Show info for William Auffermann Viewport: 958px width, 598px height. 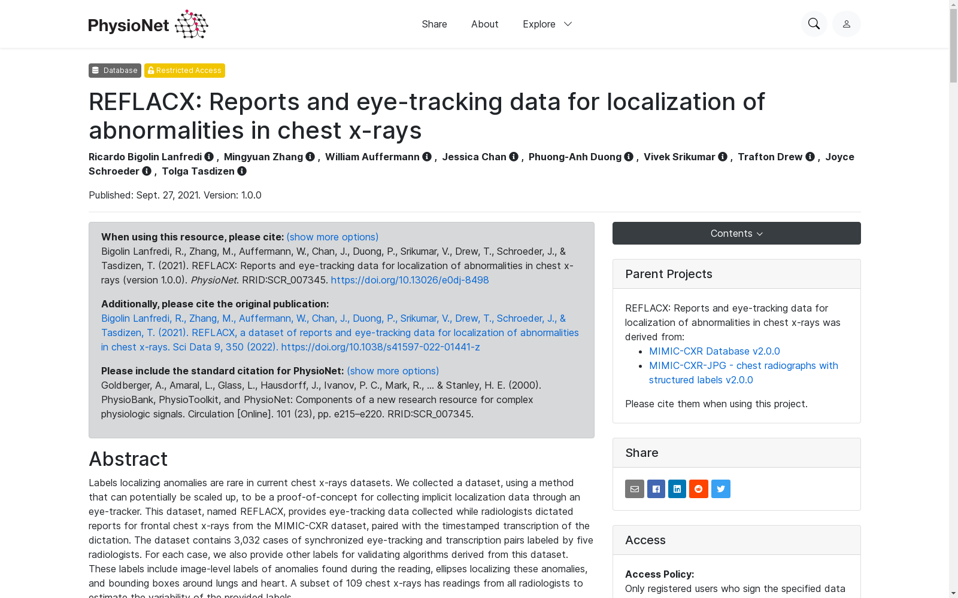coord(427,157)
